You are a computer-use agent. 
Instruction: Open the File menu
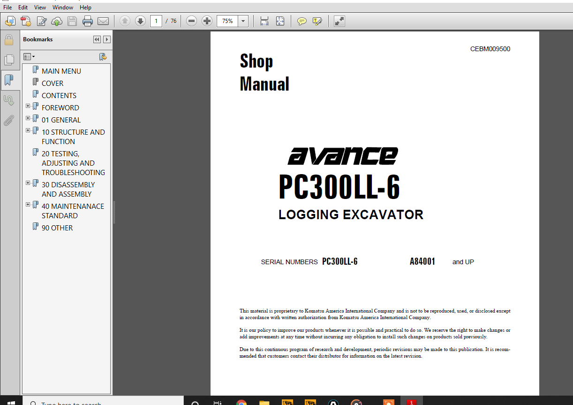tap(8, 8)
